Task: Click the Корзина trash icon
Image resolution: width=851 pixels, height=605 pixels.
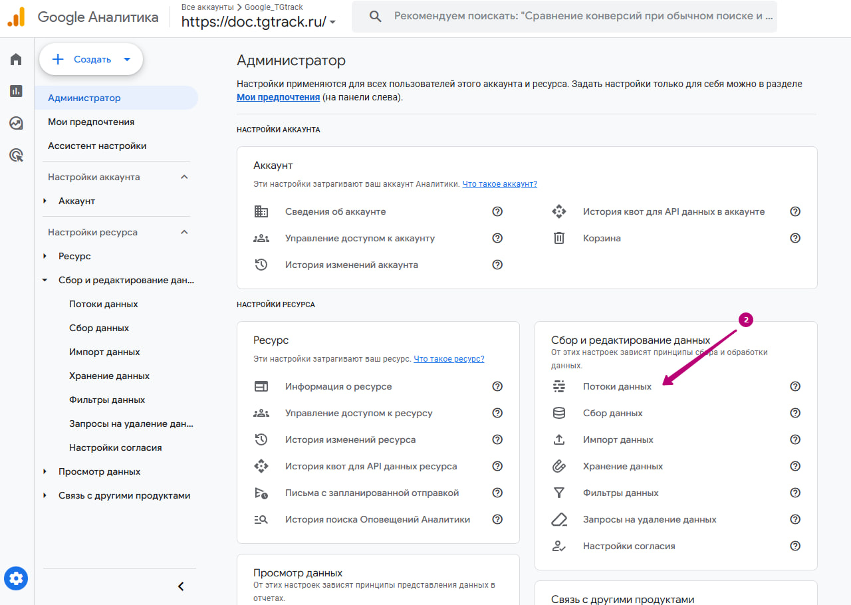Action: (558, 238)
